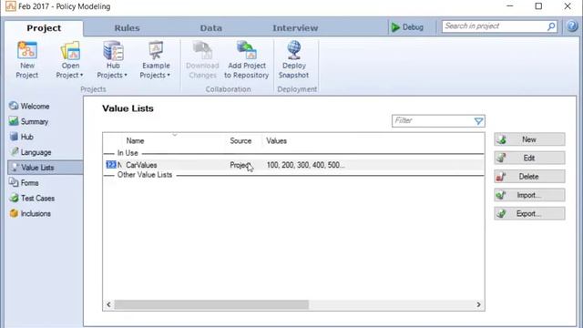
Task: Expand the Example Projects dropdown
Action: [156, 59]
